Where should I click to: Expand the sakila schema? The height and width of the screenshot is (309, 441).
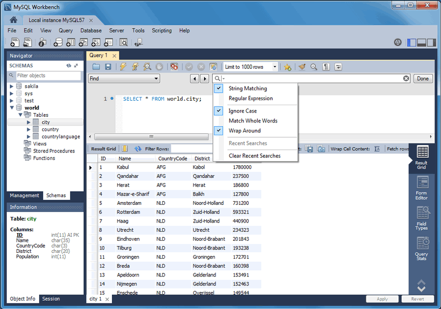(x=12, y=86)
